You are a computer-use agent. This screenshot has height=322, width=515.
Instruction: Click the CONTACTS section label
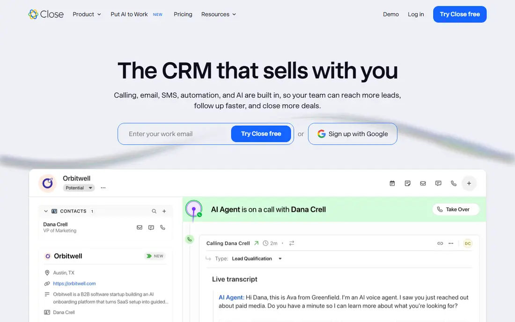(73, 211)
